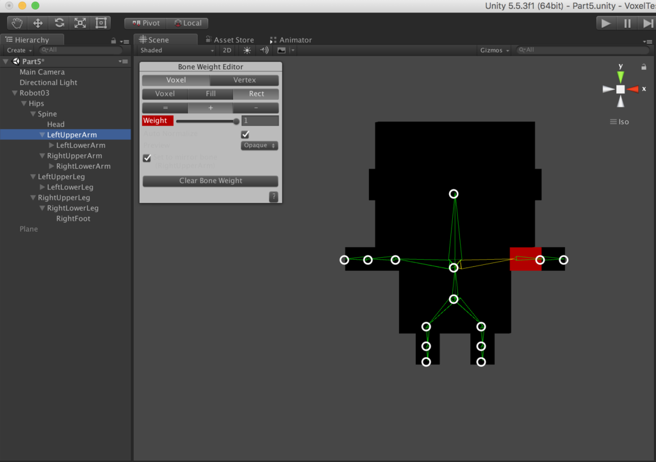Click the Pause button
656x462 pixels.
[x=627, y=23]
